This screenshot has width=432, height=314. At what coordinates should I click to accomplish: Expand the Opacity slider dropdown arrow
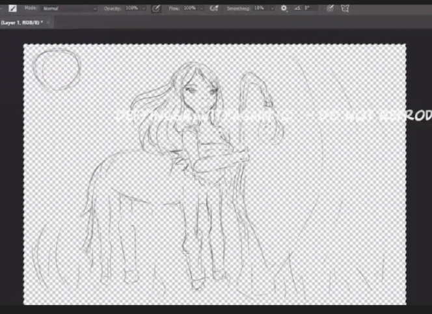pos(144,8)
